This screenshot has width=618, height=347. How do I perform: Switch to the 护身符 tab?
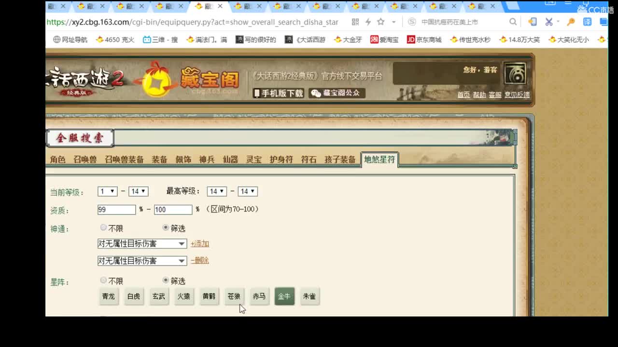tap(281, 160)
